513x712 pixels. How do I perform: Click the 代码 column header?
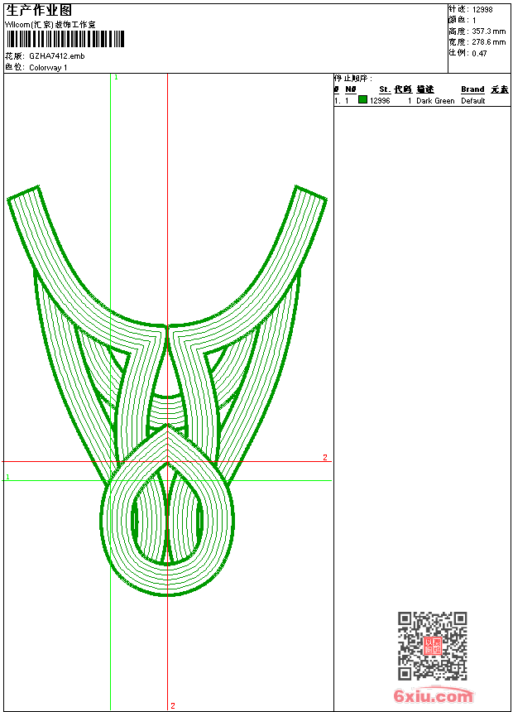point(402,89)
